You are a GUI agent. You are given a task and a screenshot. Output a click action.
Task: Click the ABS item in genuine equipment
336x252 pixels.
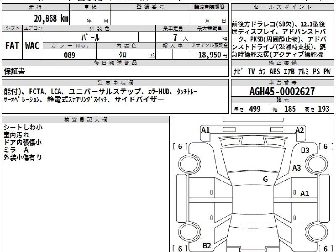point(275,72)
